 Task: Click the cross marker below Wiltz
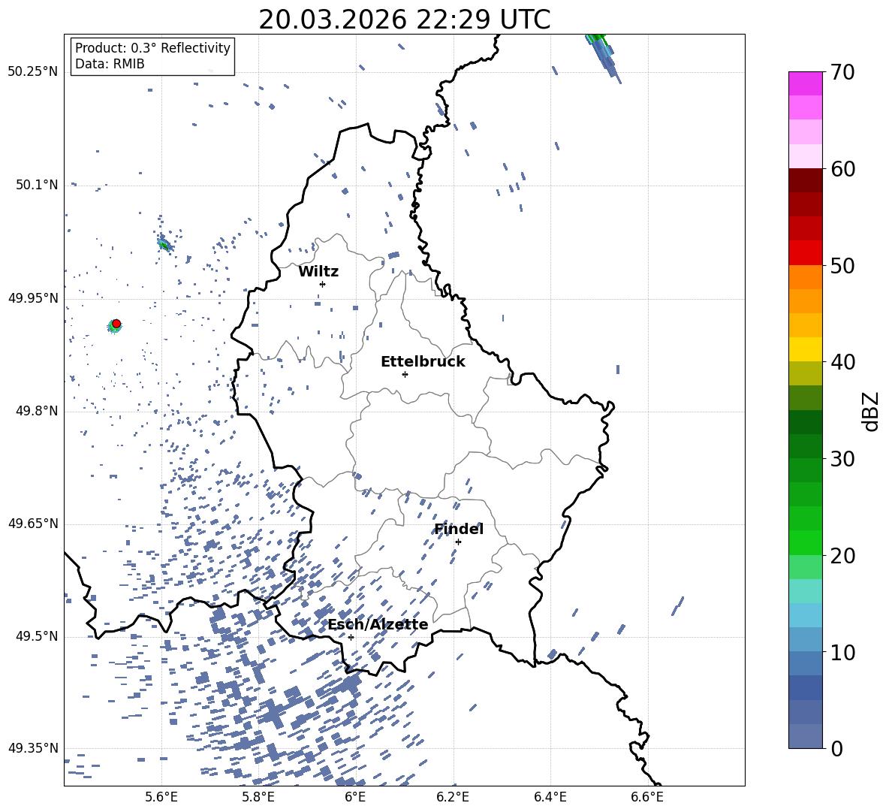[323, 284]
